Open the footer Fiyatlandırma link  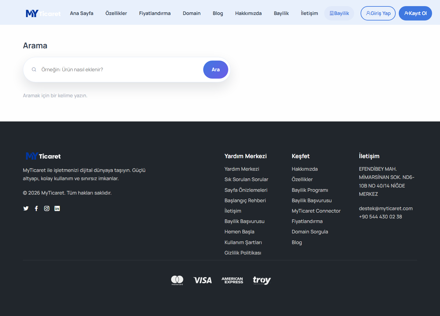(307, 221)
